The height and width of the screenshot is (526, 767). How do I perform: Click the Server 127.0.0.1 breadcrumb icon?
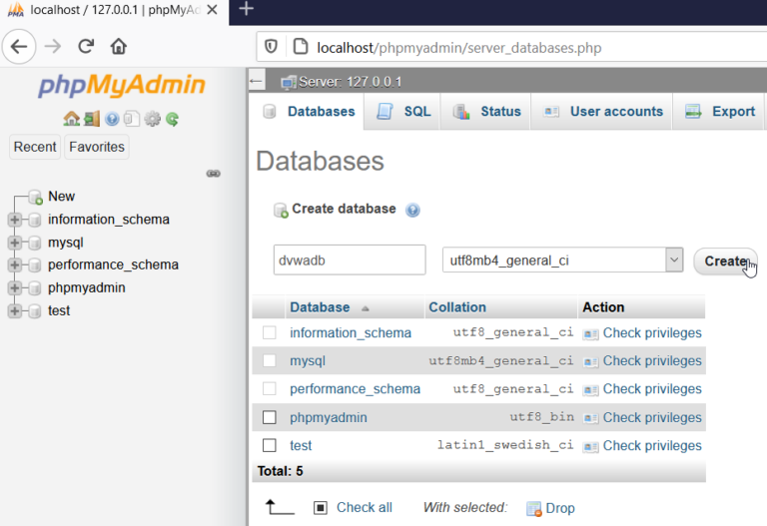point(289,82)
